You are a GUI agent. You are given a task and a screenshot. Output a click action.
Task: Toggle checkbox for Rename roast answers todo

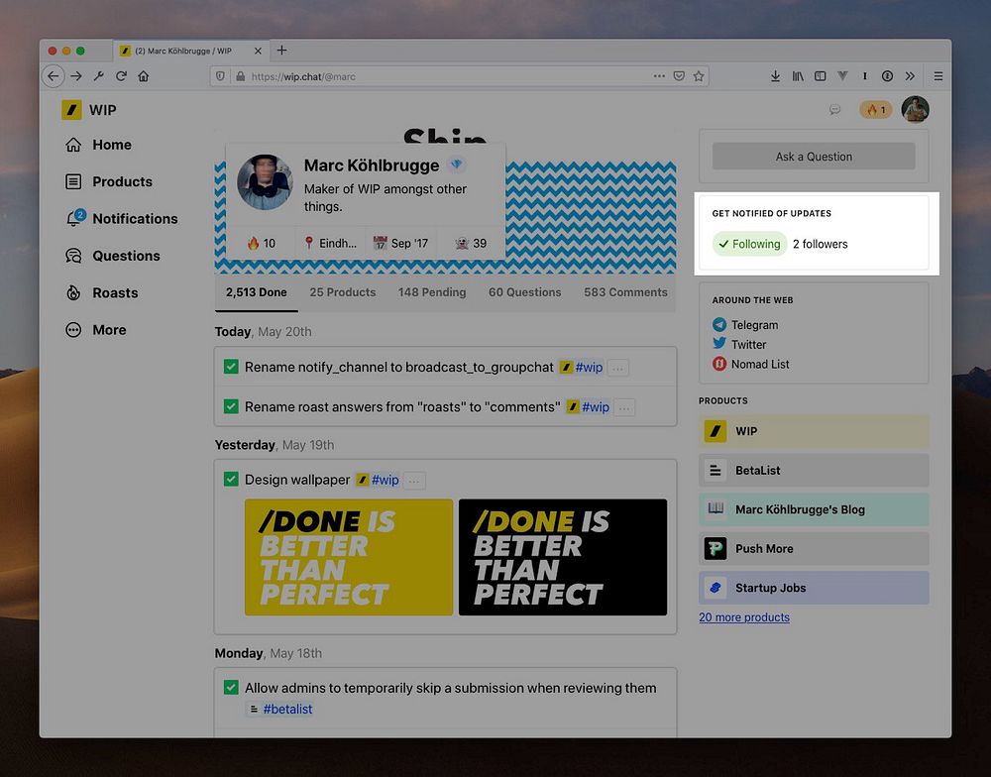(231, 406)
